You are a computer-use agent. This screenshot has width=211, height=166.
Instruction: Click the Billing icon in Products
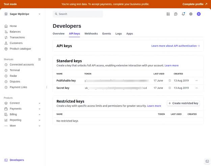(6, 115)
